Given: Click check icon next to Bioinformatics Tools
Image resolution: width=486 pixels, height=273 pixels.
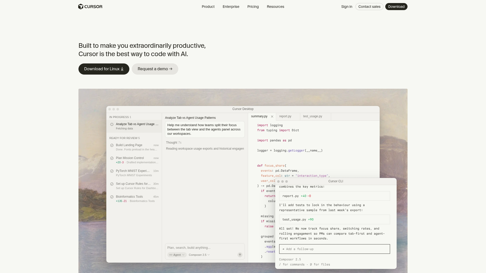Looking at the screenshot, I should click(112, 197).
